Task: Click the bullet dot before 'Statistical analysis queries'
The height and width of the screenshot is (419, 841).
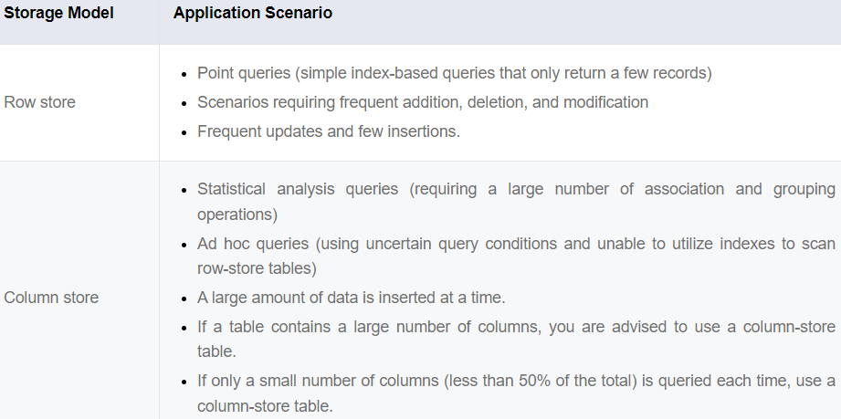Action: pos(184,191)
